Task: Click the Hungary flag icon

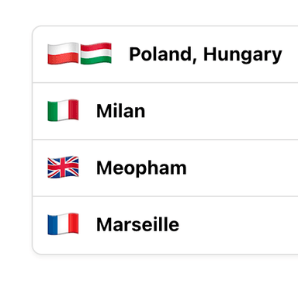Action: click(96, 54)
